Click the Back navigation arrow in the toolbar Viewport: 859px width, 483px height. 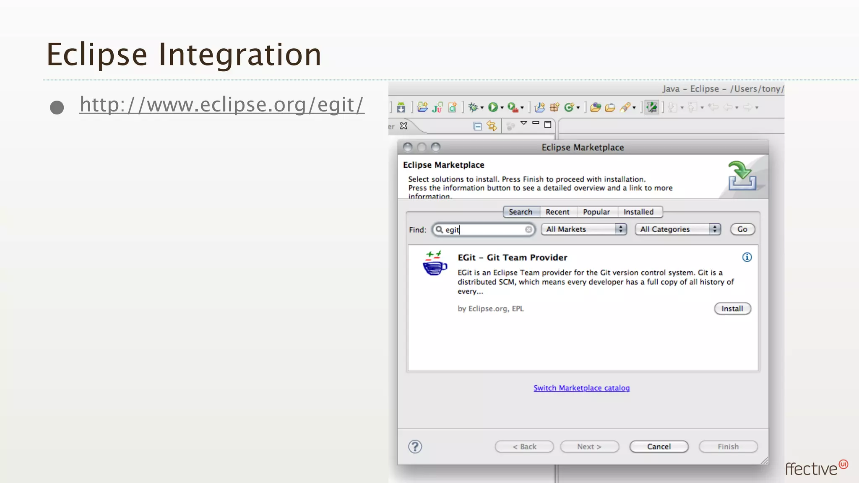click(x=728, y=107)
